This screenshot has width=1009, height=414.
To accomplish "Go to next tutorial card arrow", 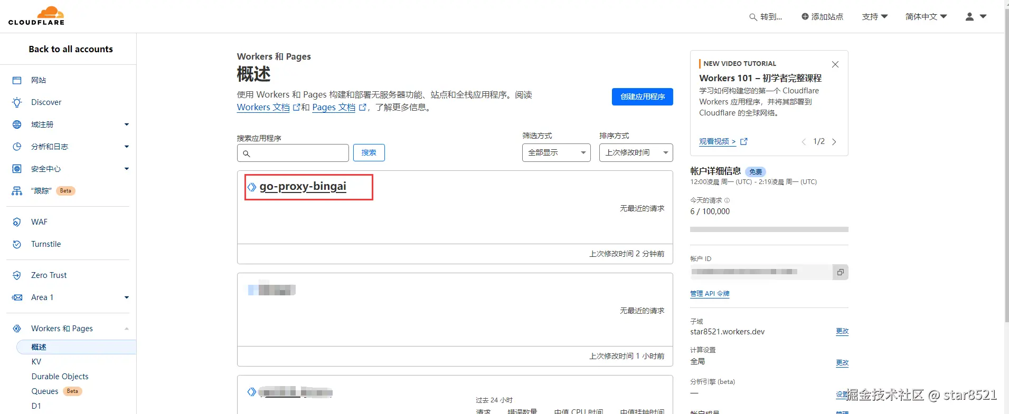I will coord(834,142).
